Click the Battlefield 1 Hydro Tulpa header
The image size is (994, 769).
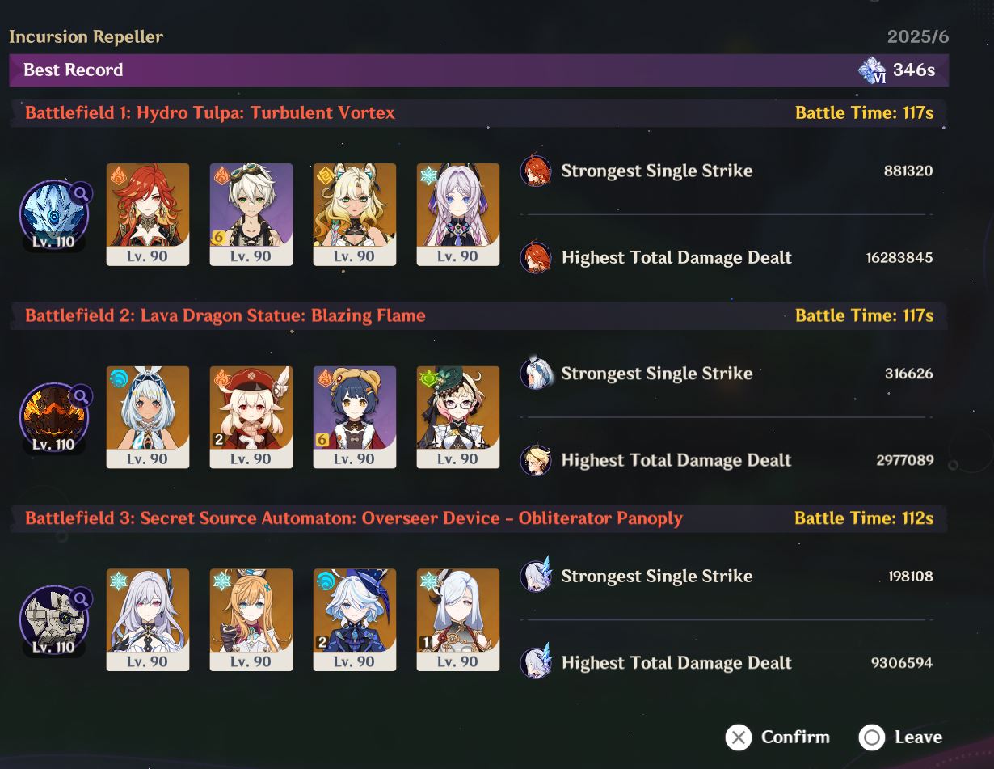click(x=478, y=113)
